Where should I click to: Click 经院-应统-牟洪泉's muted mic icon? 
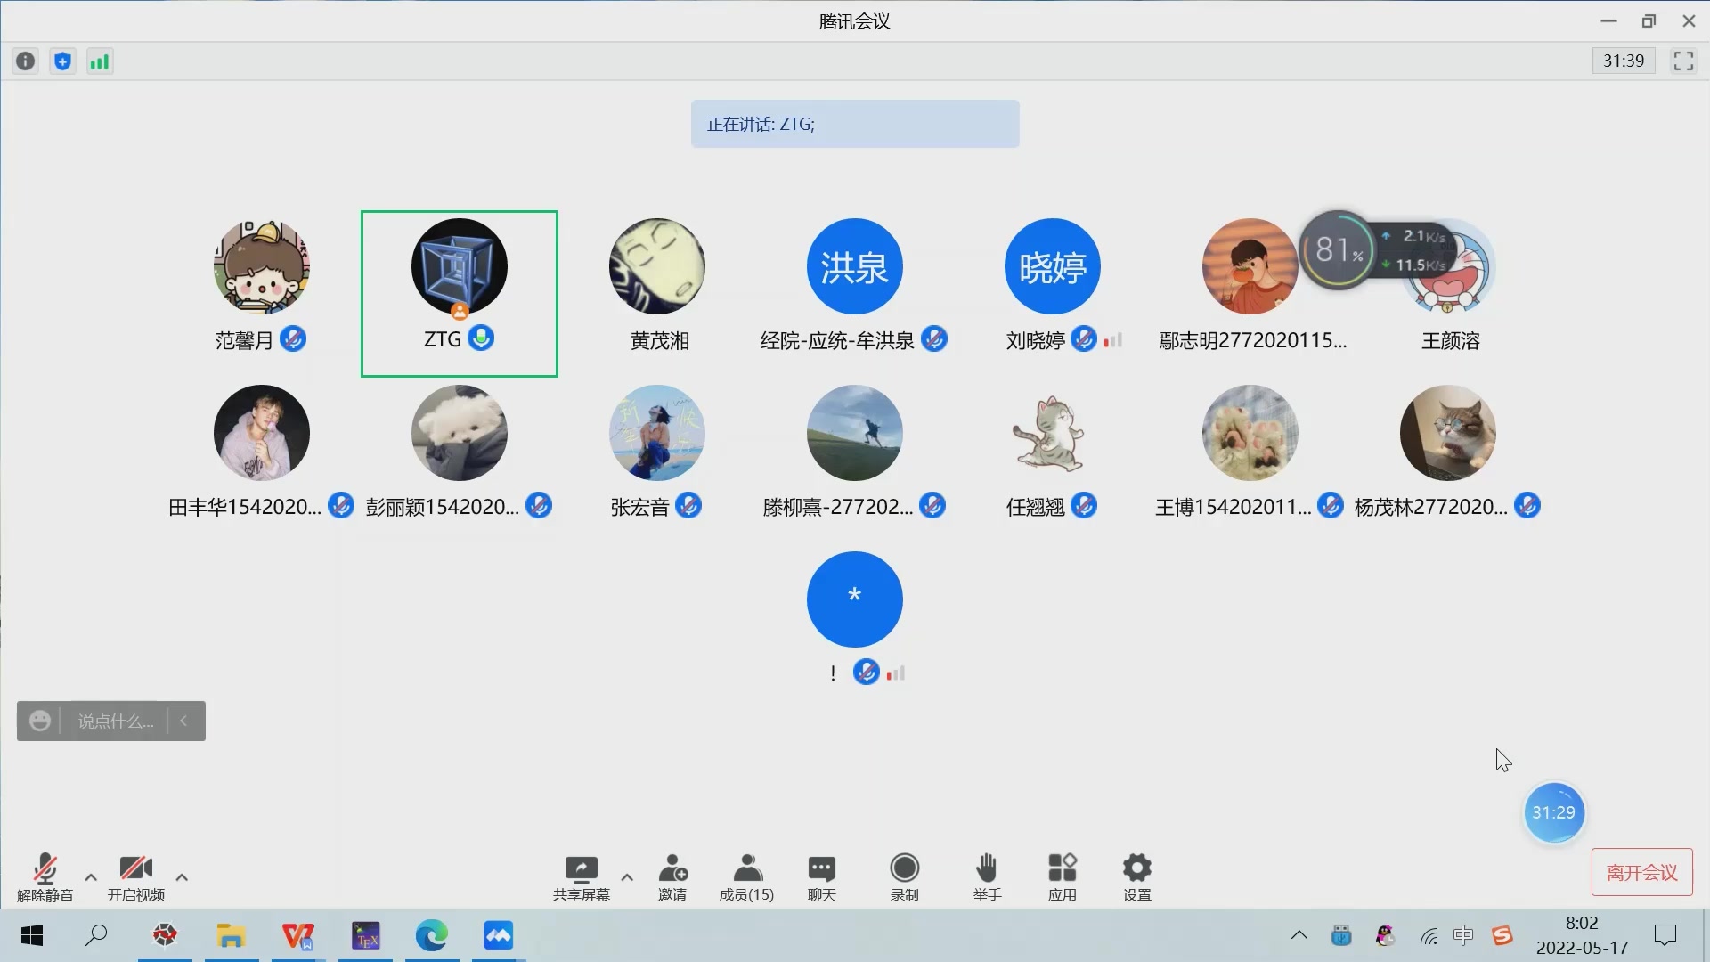click(x=934, y=339)
